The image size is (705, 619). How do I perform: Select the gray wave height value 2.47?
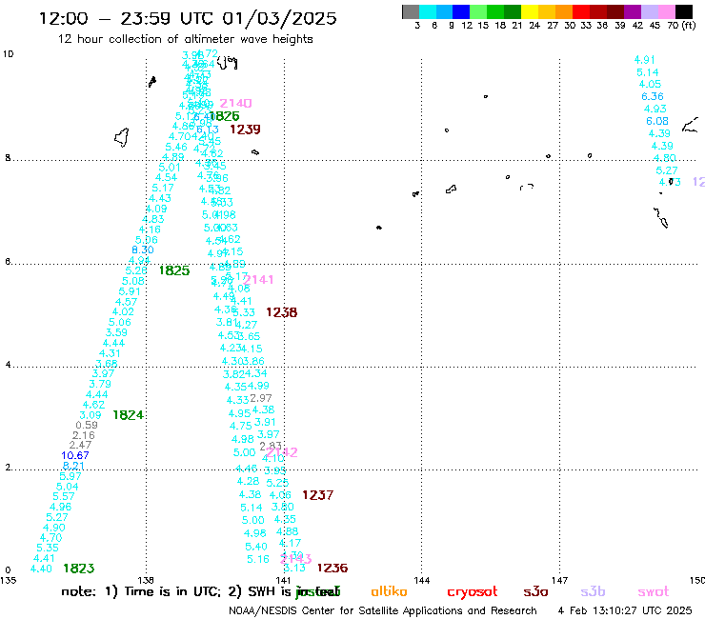pyautogui.click(x=80, y=445)
